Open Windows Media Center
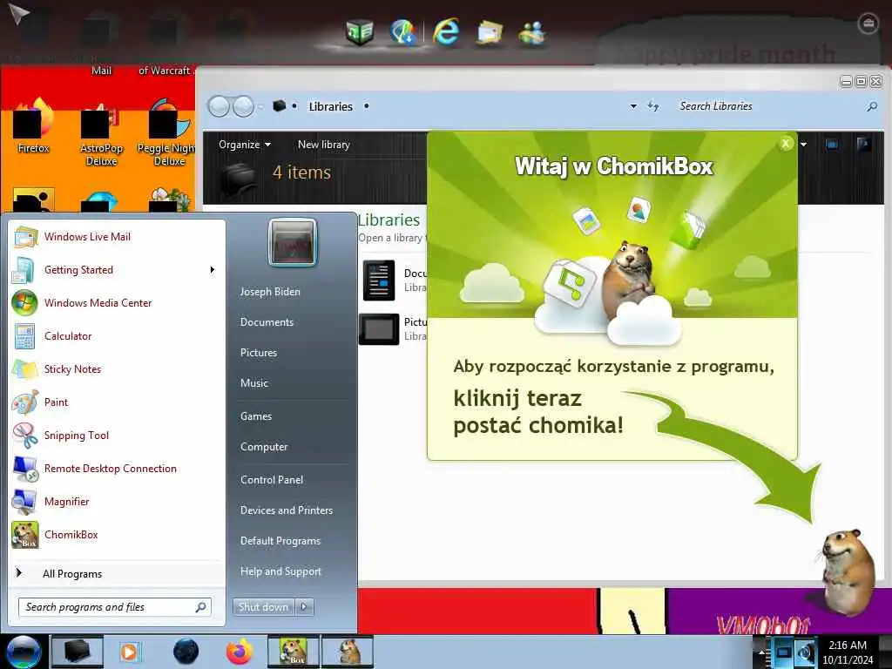This screenshot has height=669, width=892. [117, 302]
